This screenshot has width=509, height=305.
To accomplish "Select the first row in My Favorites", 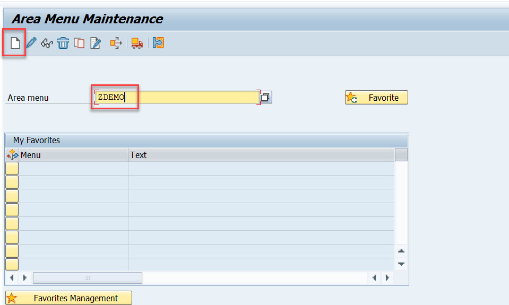I will pyautogui.click(x=12, y=169).
